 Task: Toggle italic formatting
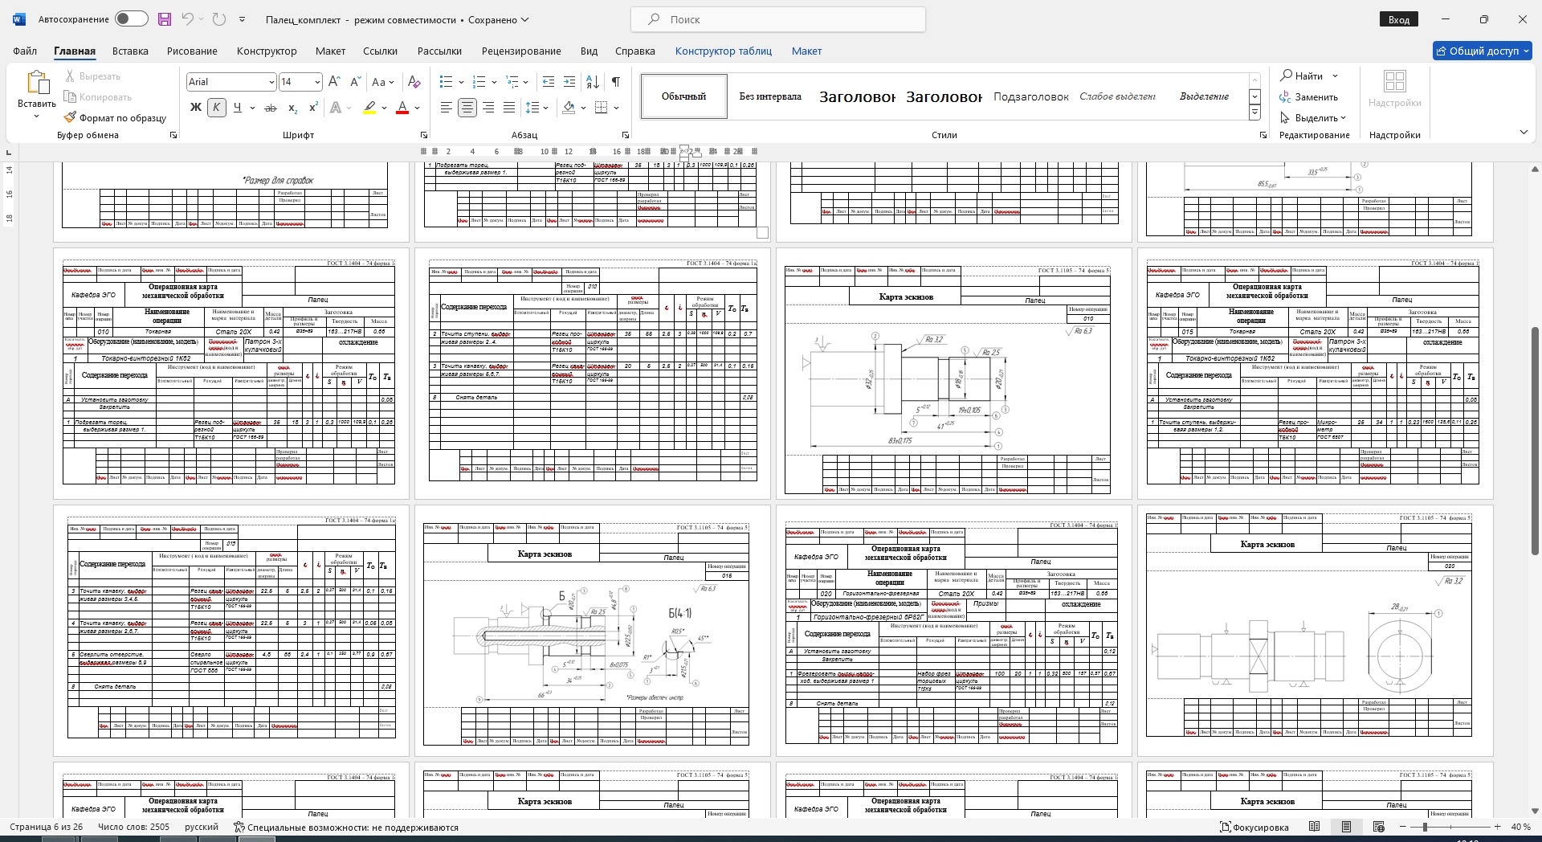coord(216,108)
